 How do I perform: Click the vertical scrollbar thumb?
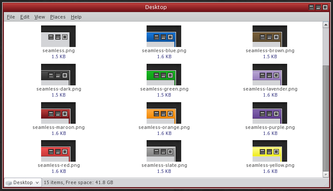[x=326, y=118]
